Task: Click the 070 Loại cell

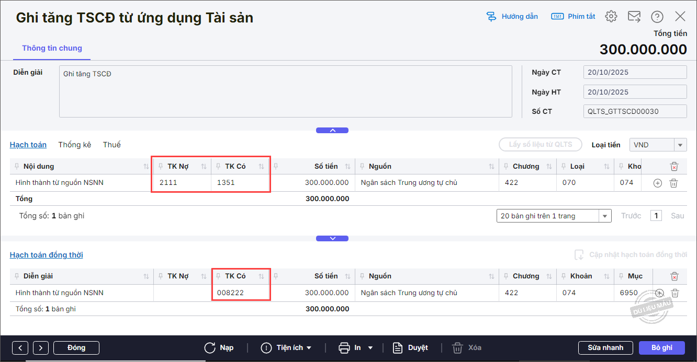Action: (586, 183)
